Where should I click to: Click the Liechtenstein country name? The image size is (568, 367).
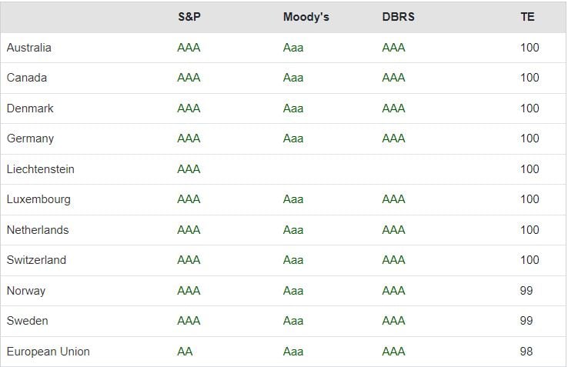(40, 169)
